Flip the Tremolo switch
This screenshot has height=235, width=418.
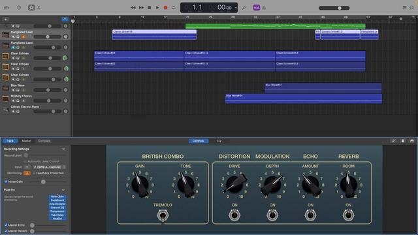coord(163,215)
